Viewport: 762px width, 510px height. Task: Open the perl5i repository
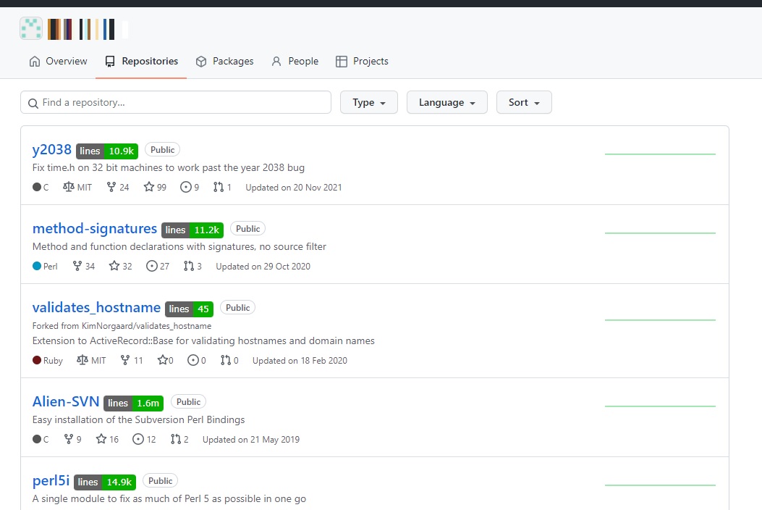click(51, 480)
